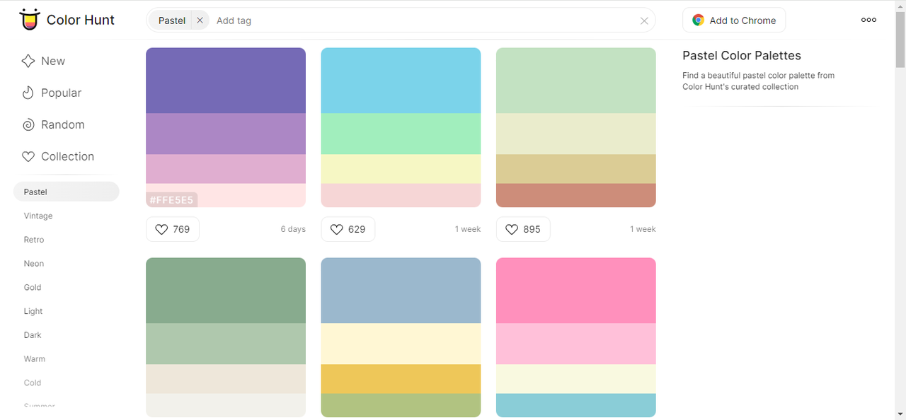Click the Chrome logo icon

pyautogui.click(x=698, y=21)
